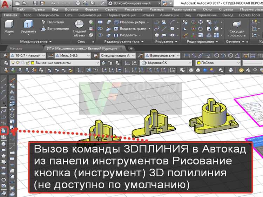Click the Linear dimension icon in dimension toolbar
263x197 pixels.
pos(187,55)
